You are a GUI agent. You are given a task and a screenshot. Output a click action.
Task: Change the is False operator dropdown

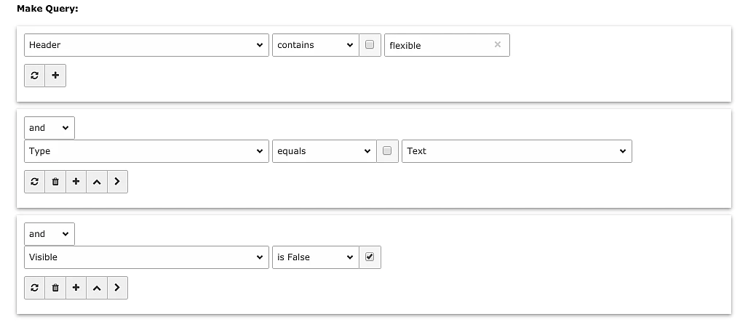tap(315, 257)
